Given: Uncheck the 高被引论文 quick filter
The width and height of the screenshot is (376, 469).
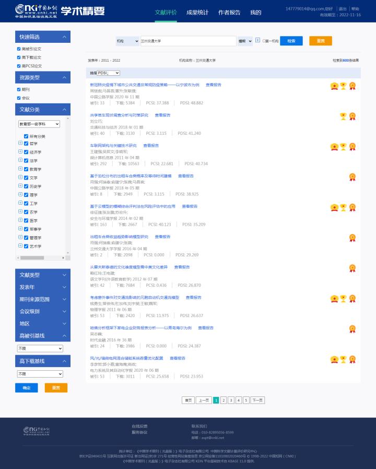Looking at the screenshot, I should tap(19, 49).
